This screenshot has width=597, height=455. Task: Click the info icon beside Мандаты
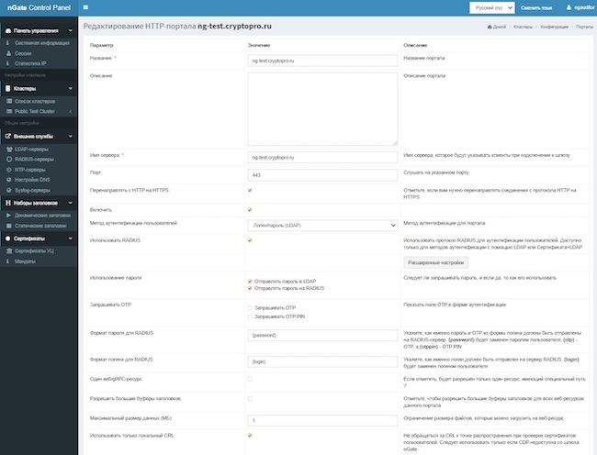[8, 261]
